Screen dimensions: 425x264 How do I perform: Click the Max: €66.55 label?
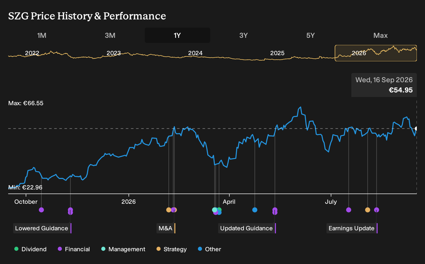[x=26, y=103]
